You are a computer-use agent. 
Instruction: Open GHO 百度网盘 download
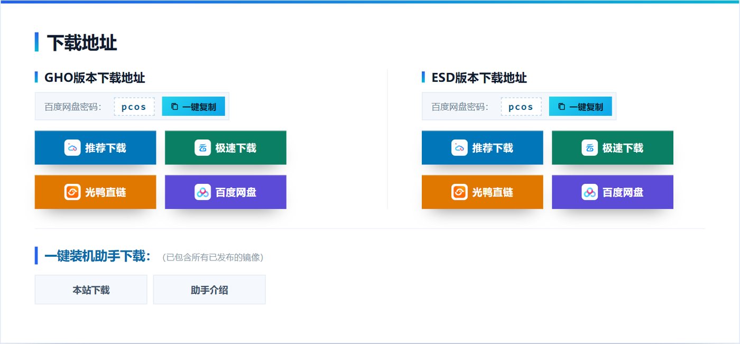(226, 192)
